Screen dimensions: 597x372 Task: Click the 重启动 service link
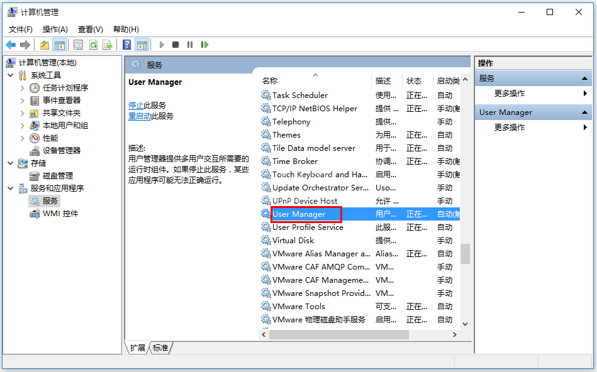(140, 116)
